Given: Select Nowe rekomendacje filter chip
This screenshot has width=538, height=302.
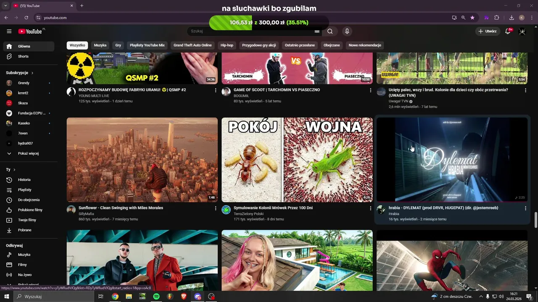Looking at the screenshot, I should click(365, 45).
